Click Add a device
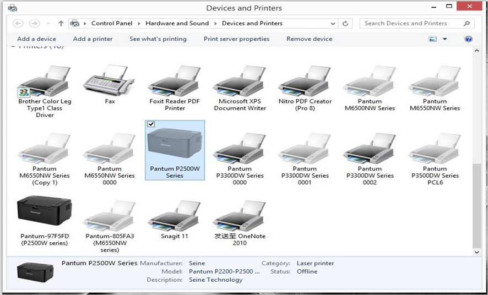488x295 pixels. (37, 39)
